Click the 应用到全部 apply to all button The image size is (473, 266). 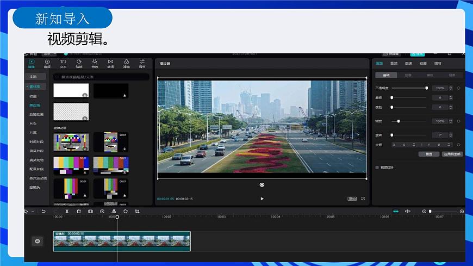point(452,154)
